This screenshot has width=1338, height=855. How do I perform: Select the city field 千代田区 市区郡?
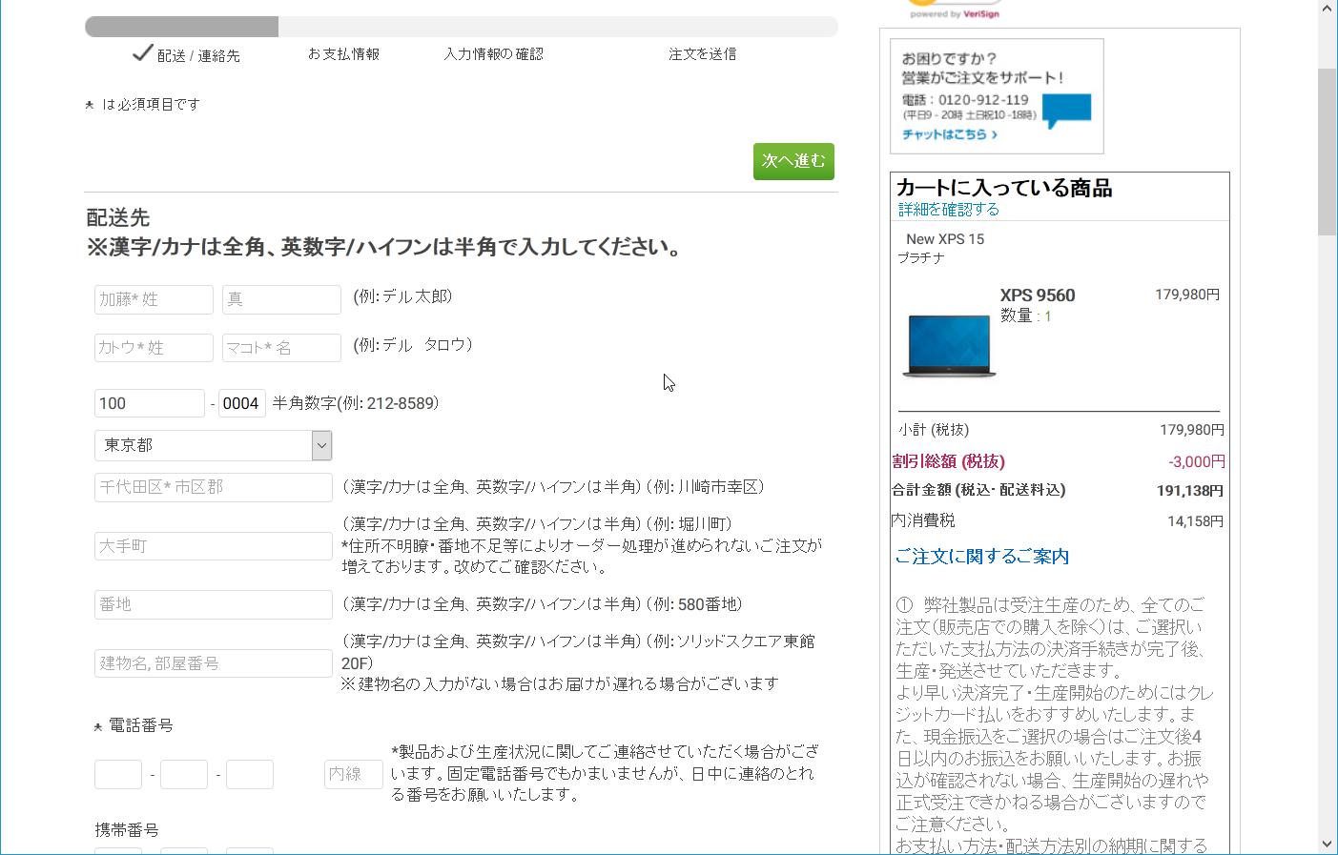(213, 487)
